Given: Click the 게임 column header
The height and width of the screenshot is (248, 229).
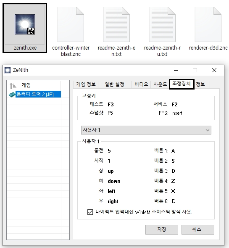Looking at the screenshot, I should pyautogui.click(x=26, y=85).
